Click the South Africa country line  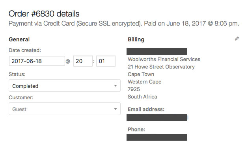pyautogui.click(x=142, y=97)
